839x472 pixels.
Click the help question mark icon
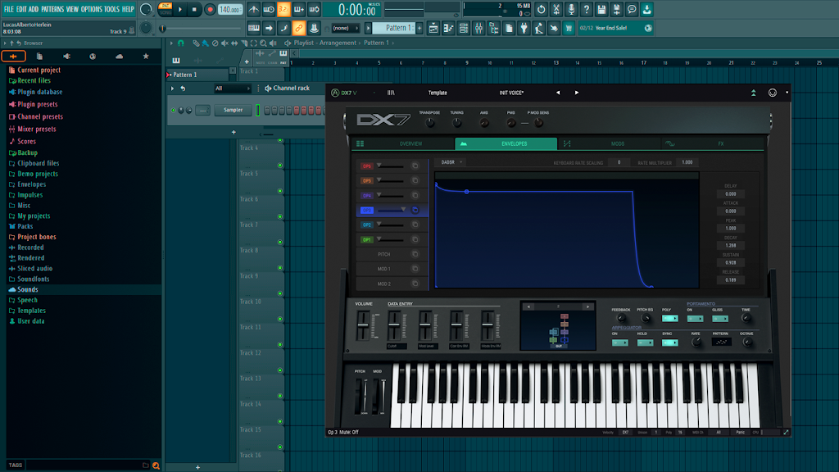(587, 9)
